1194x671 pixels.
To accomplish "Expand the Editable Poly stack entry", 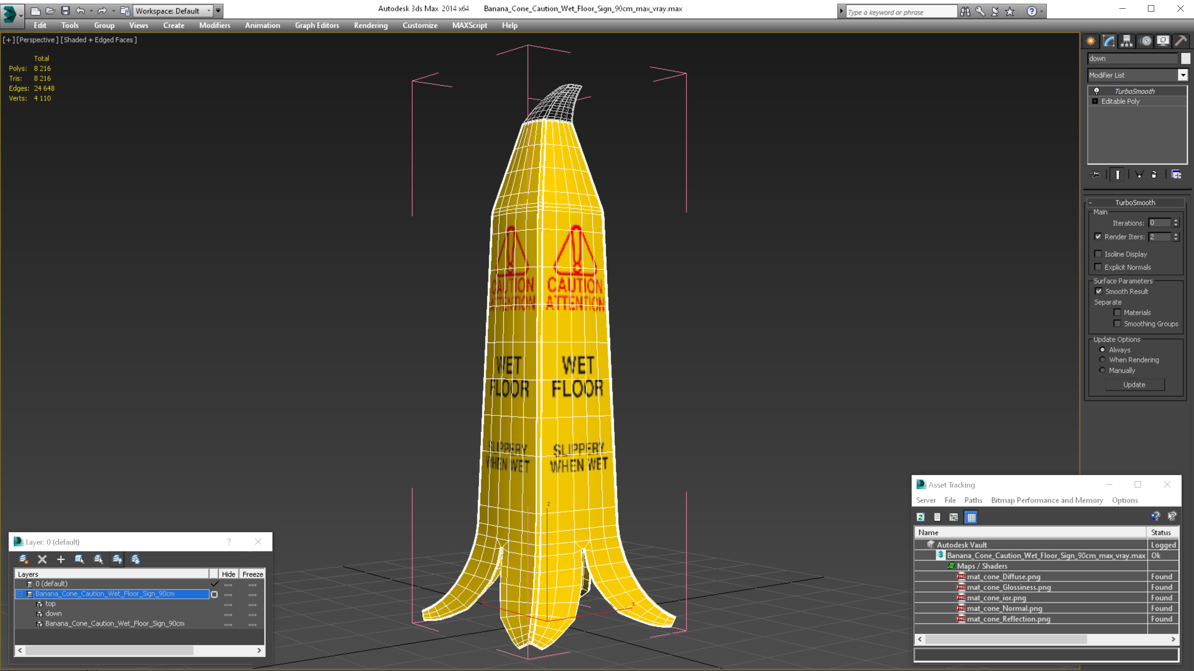I will tap(1095, 101).
